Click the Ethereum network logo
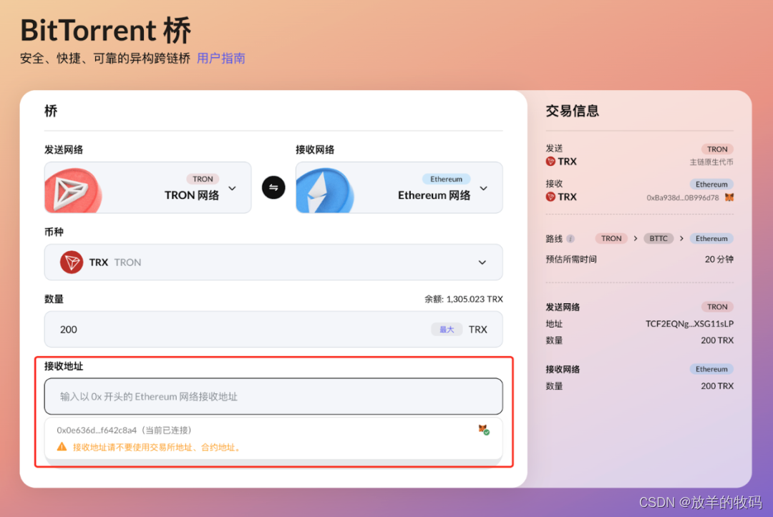Viewport: 773px width, 517px height. click(325, 190)
